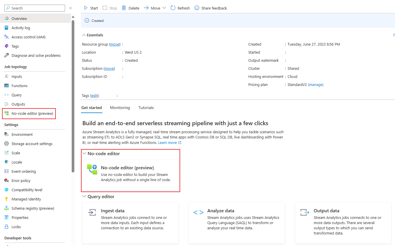Screen dimensions: 395x246
Task: Expand the Move dropdown arrow
Action: pos(164,8)
